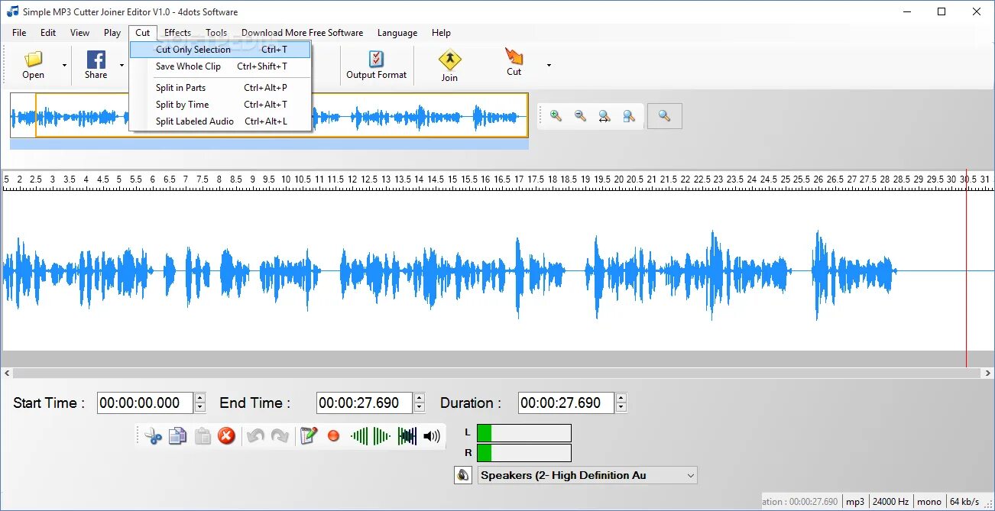The width and height of the screenshot is (995, 511).
Task: Open the Output Format settings
Action: pos(376,65)
